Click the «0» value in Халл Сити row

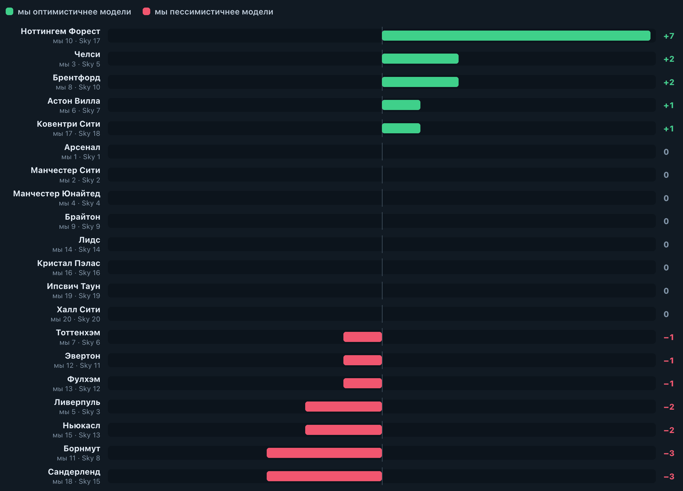click(666, 314)
